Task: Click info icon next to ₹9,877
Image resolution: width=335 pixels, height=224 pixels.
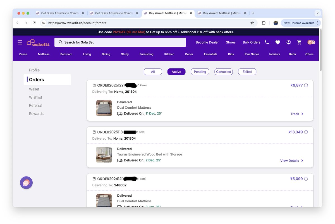Action: (x=306, y=85)
